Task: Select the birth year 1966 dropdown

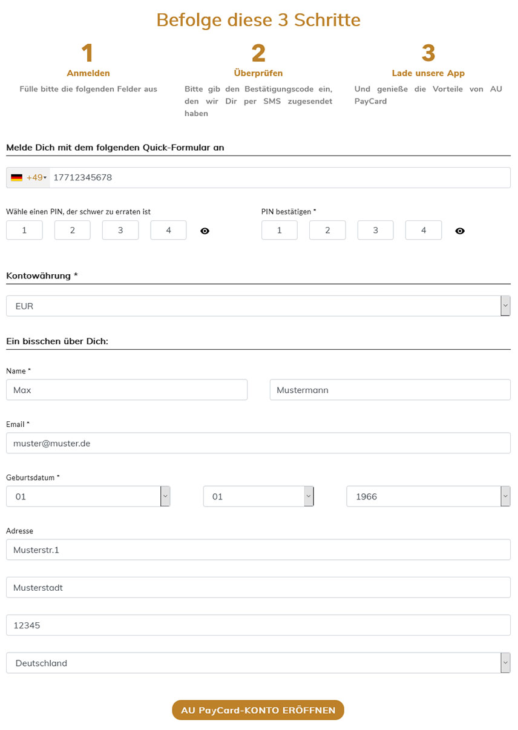Action: [x=428, y=496]
